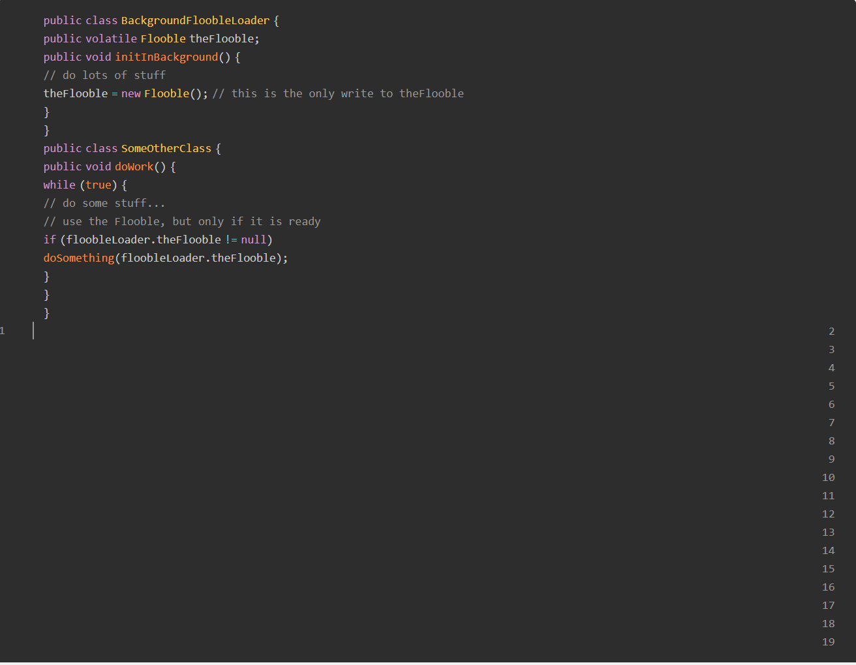
Task: Click line number 10
Action: pyautogui.click(x=829, y=477)
